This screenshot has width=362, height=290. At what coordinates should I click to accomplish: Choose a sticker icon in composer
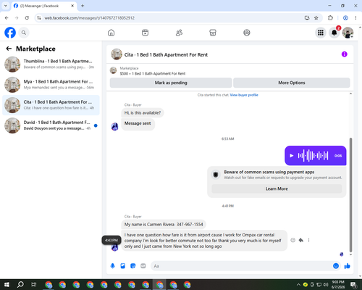[133, 266]
